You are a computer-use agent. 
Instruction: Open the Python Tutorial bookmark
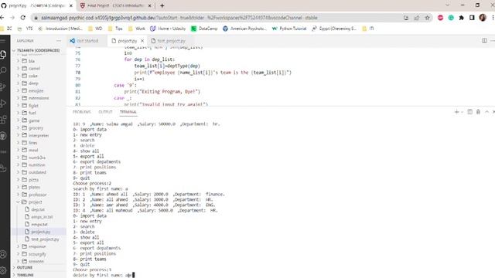[x=289, y=29]
